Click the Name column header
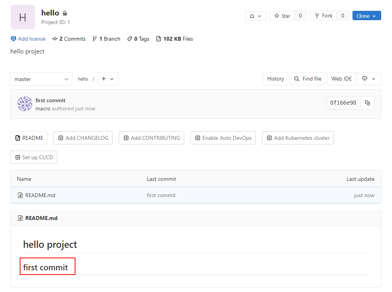 pyautogui.click(x=24, y=179)
